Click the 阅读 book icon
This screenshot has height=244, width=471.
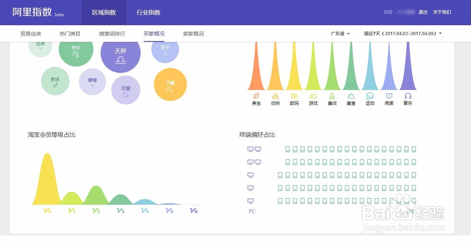click(x=389, y=96)
